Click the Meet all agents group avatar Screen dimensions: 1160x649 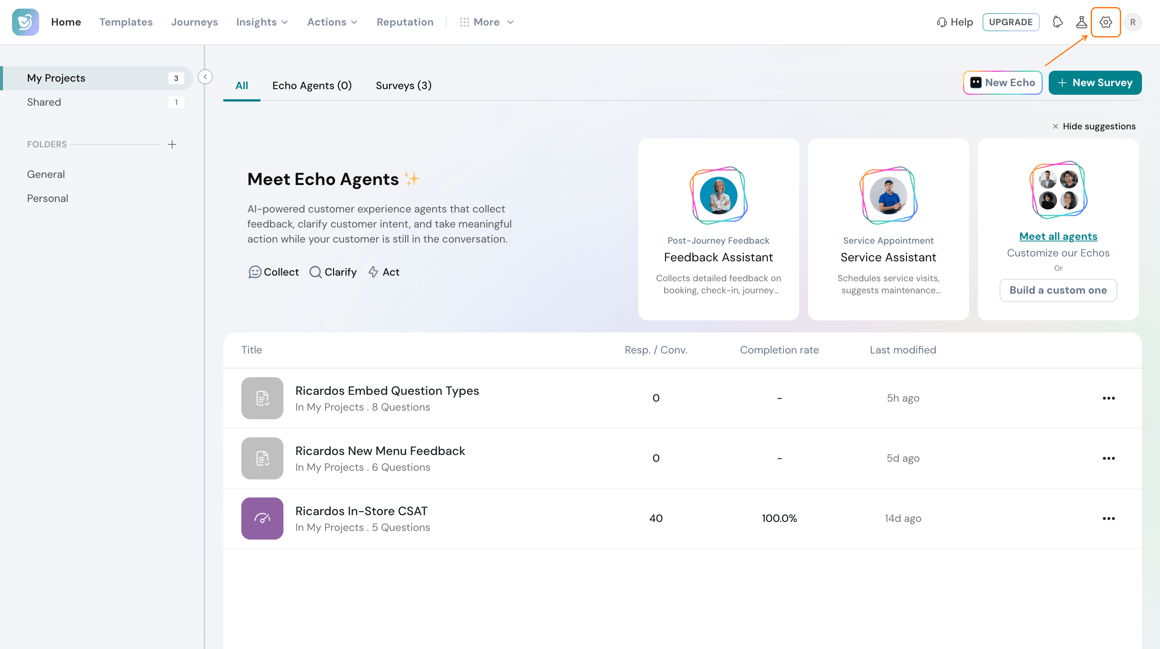point(1058,190)
